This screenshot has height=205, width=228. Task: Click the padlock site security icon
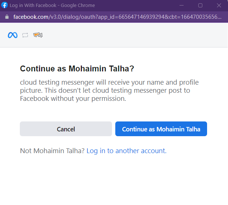point(7,17)
